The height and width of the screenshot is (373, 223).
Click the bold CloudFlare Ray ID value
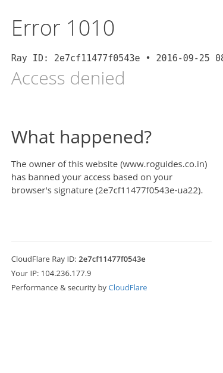(x=112, y=259)
